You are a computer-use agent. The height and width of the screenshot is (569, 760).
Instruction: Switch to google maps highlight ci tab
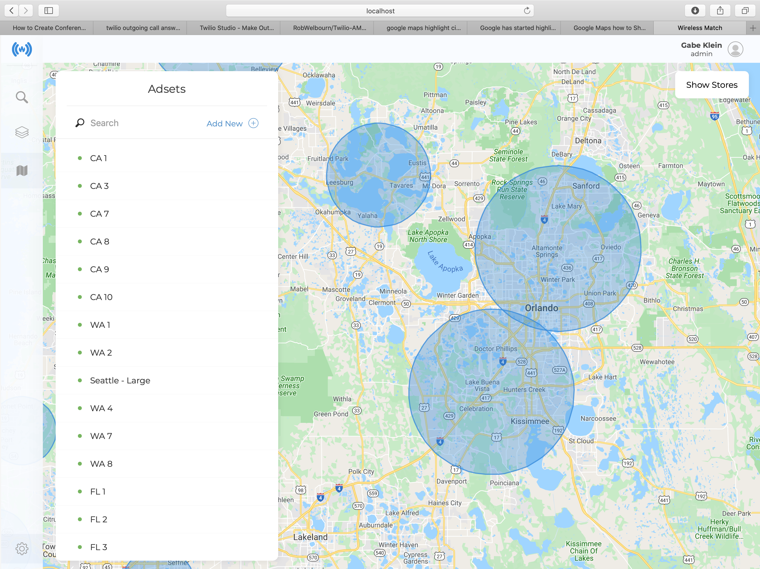click(423, 28)
